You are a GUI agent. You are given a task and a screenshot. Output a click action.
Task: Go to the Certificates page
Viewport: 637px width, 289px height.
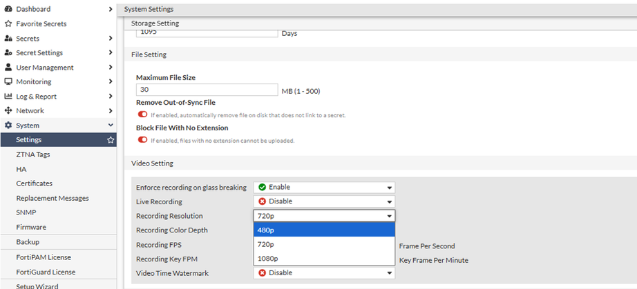point(35,183)
